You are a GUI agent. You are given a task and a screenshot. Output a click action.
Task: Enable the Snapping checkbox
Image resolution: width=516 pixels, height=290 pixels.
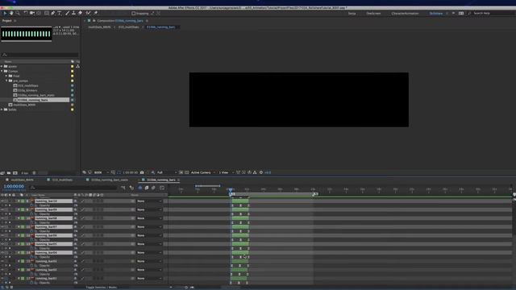pos(133,14)
